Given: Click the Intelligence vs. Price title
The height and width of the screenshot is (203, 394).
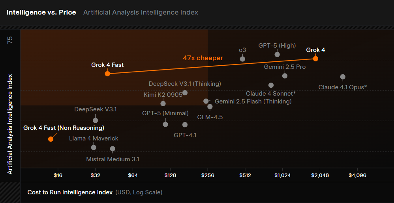Looking at the screenshot, I should (41, 12).
